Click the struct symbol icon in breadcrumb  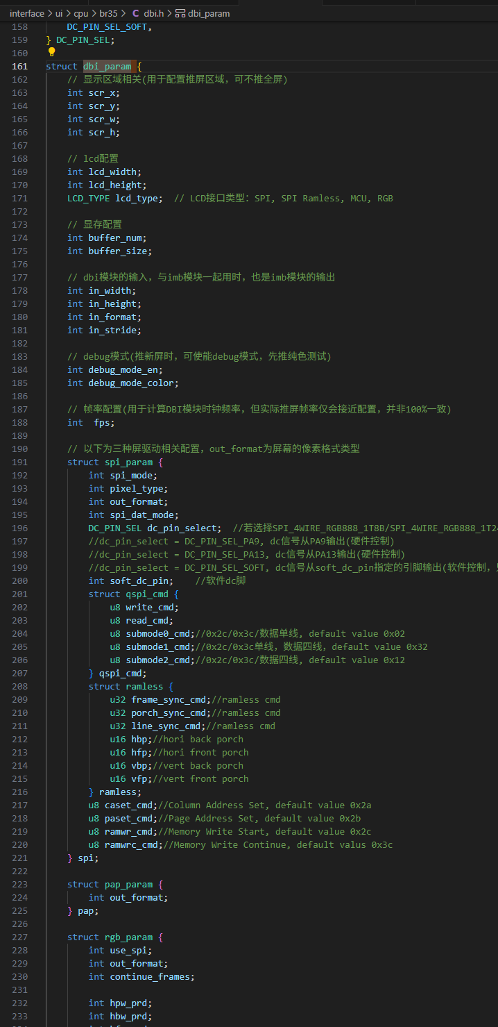pyautogui.click(x=180, y=13)
